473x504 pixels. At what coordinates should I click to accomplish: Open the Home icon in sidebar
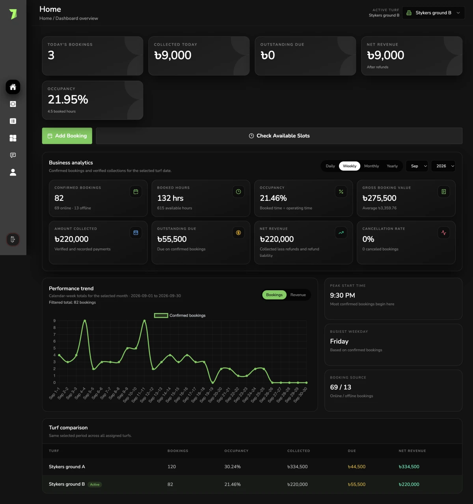[x=13, y=87]
